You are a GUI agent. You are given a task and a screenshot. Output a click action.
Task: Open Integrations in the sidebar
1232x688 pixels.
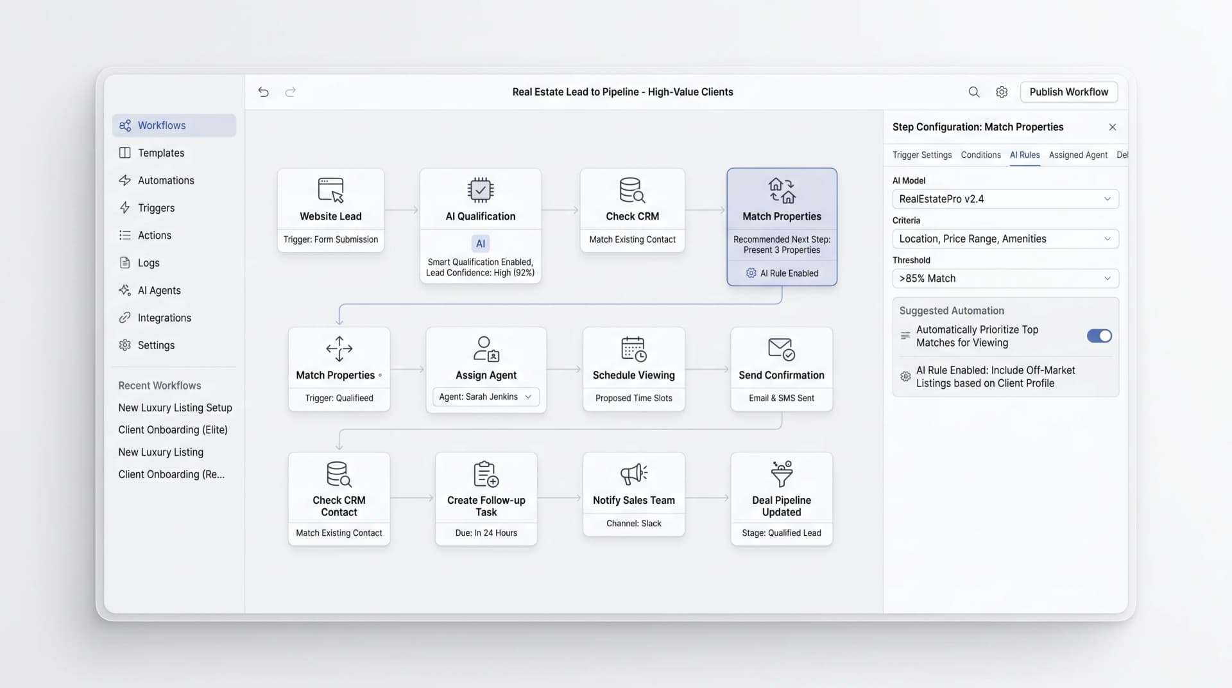tap(174, 318)
